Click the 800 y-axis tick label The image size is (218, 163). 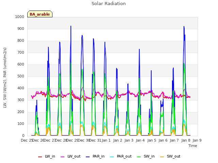coord(21,41)
